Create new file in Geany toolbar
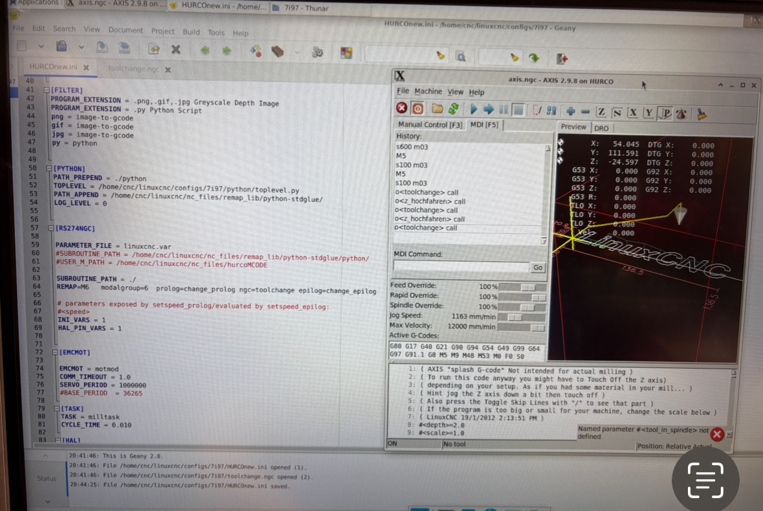The height and width of the screenshot is (511, 763). coord(22,46)
